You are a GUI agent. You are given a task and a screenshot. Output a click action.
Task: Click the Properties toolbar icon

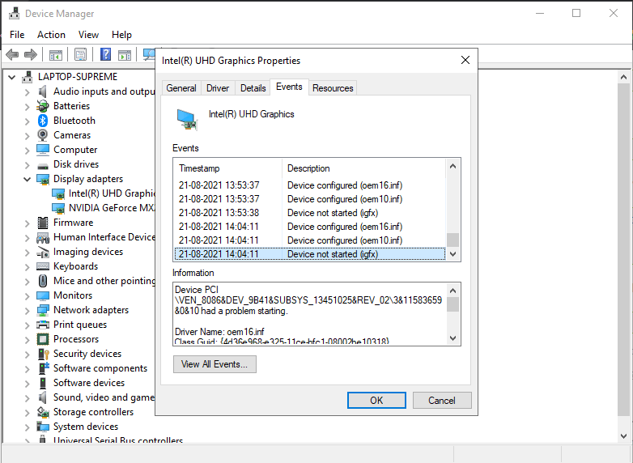pyautogui.click(x=81, y=54)
